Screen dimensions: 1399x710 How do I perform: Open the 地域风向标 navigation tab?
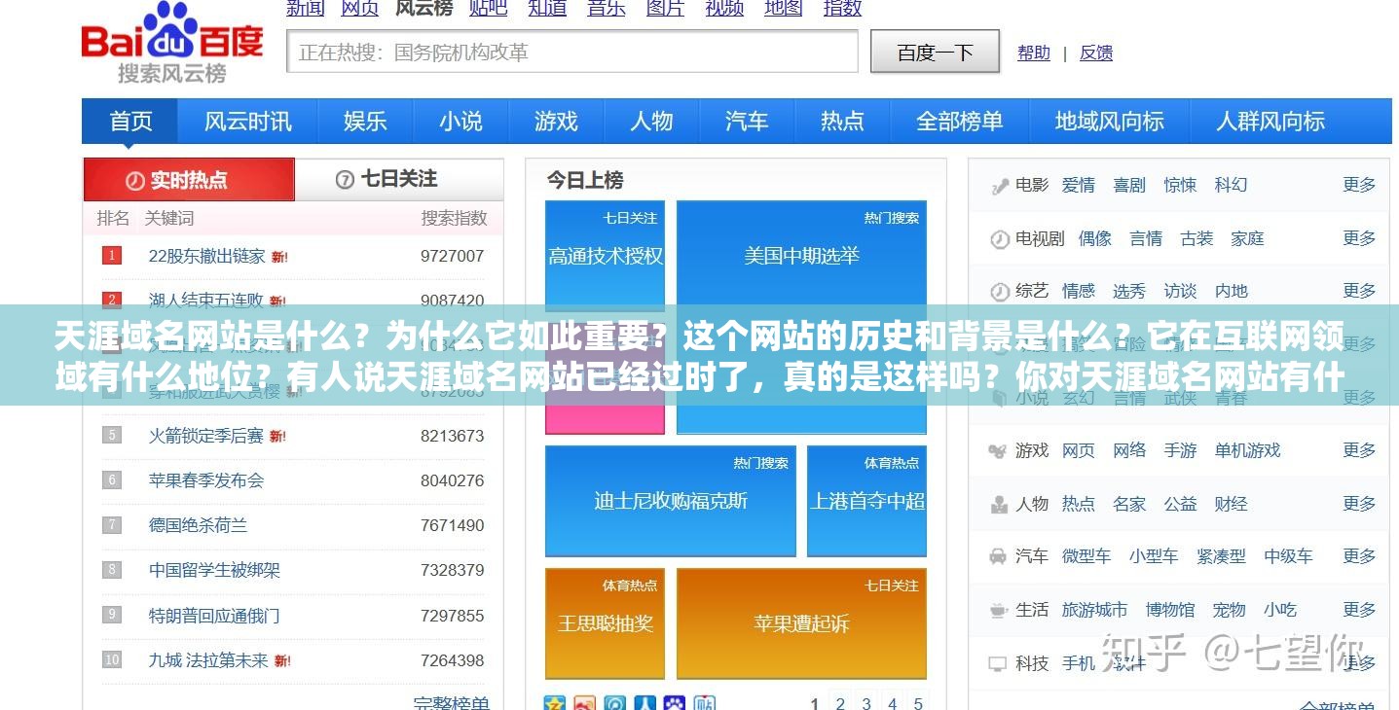coord(1110,121)
